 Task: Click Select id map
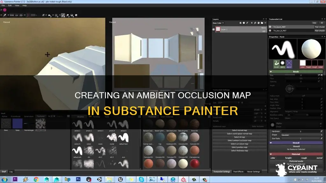click(x=239, y=137)
